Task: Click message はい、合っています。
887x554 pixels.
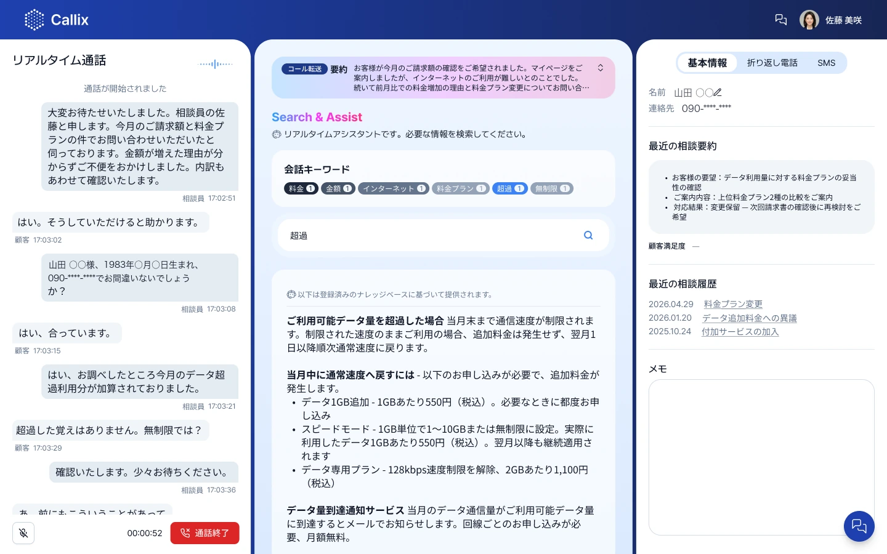Action: click(x=67, y=333)
